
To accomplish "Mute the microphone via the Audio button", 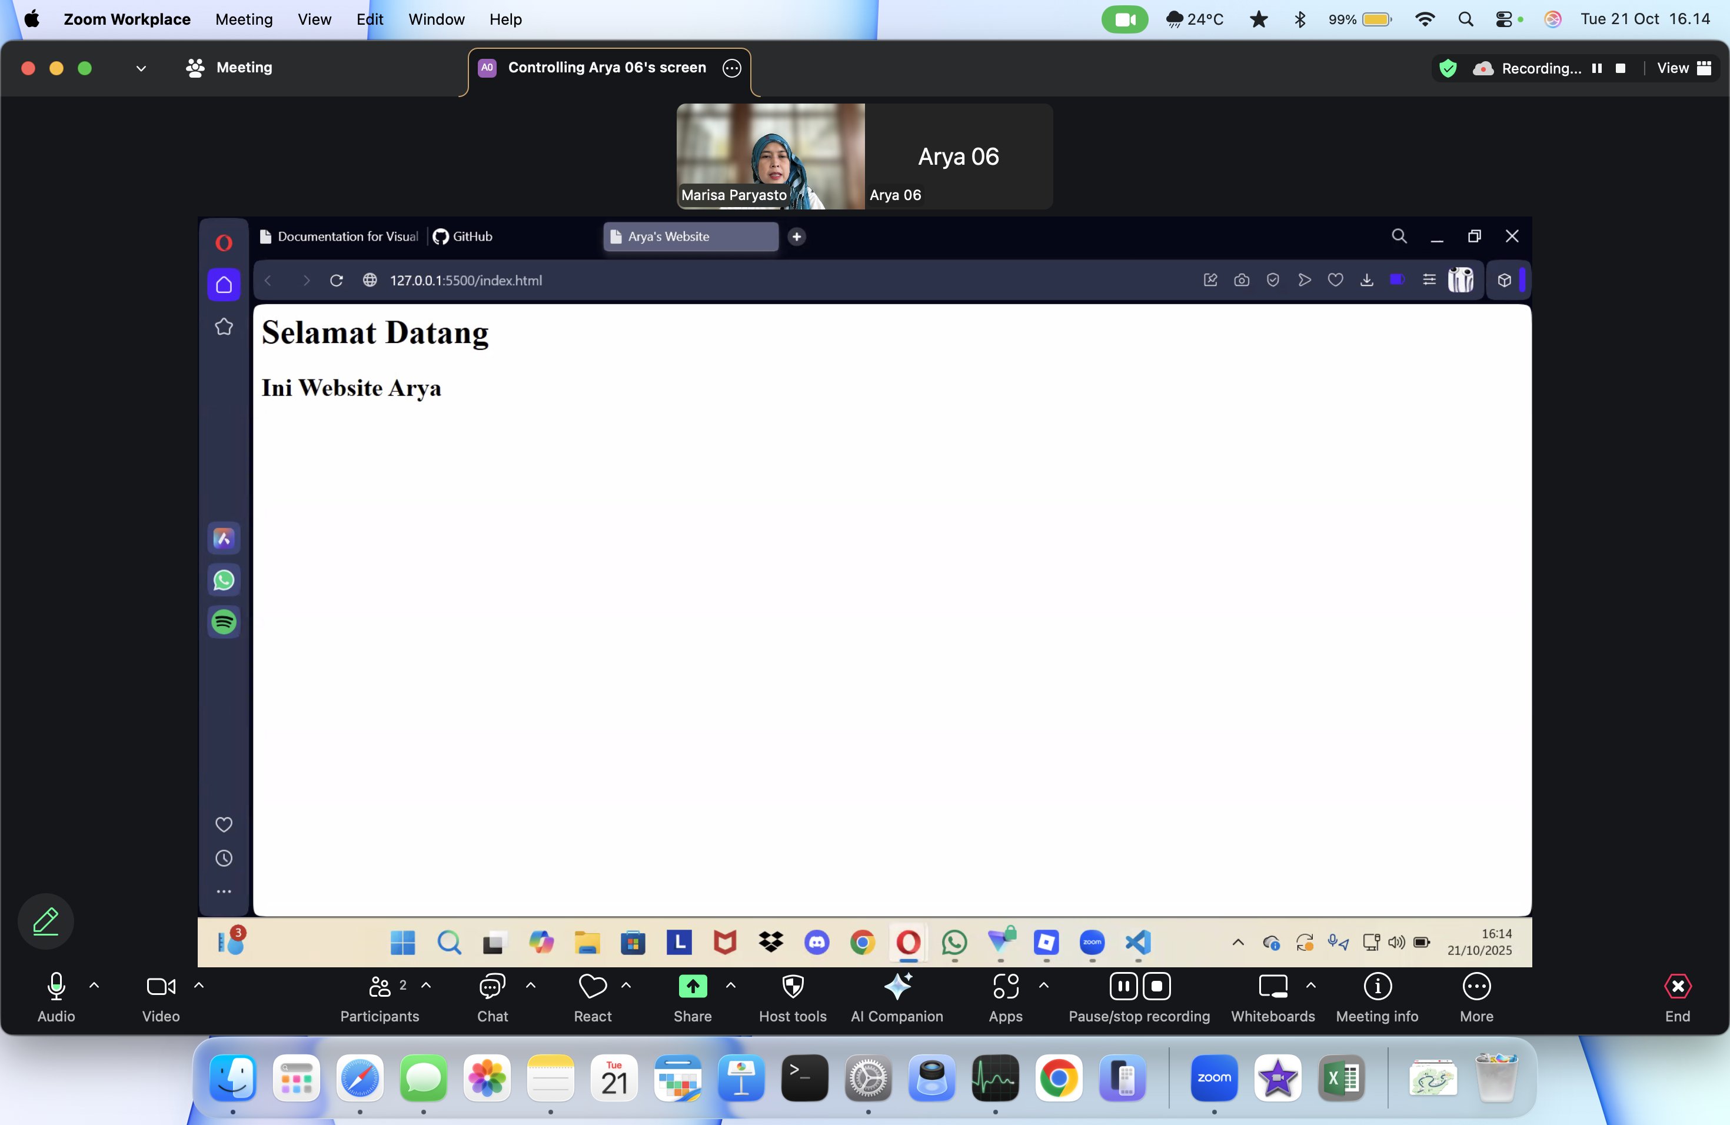I will tap(56, 986).
